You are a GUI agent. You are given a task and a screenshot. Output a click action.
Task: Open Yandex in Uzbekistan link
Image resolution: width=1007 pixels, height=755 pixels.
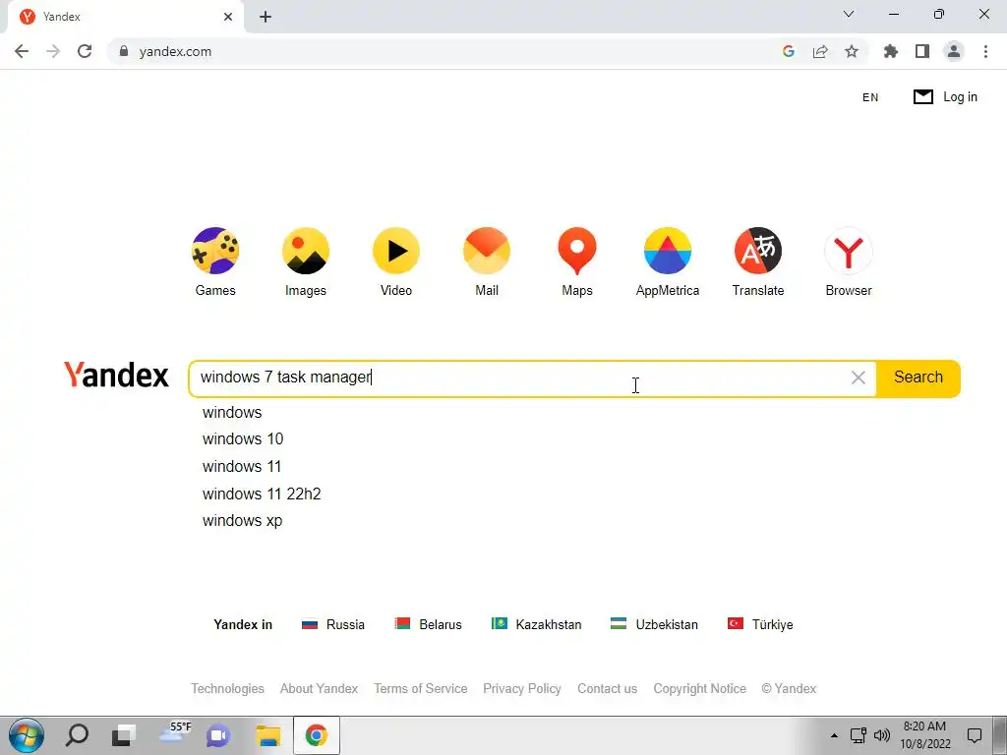[654, 624]
